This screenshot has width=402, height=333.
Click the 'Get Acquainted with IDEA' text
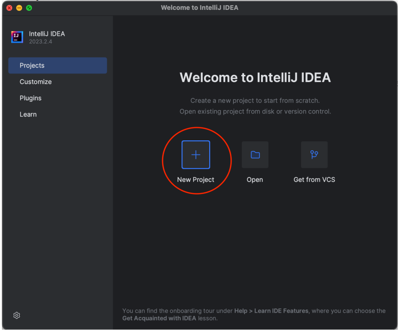coord(159,318)
